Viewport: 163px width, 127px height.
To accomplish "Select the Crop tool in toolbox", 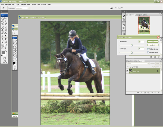I will tap(2, 24).
